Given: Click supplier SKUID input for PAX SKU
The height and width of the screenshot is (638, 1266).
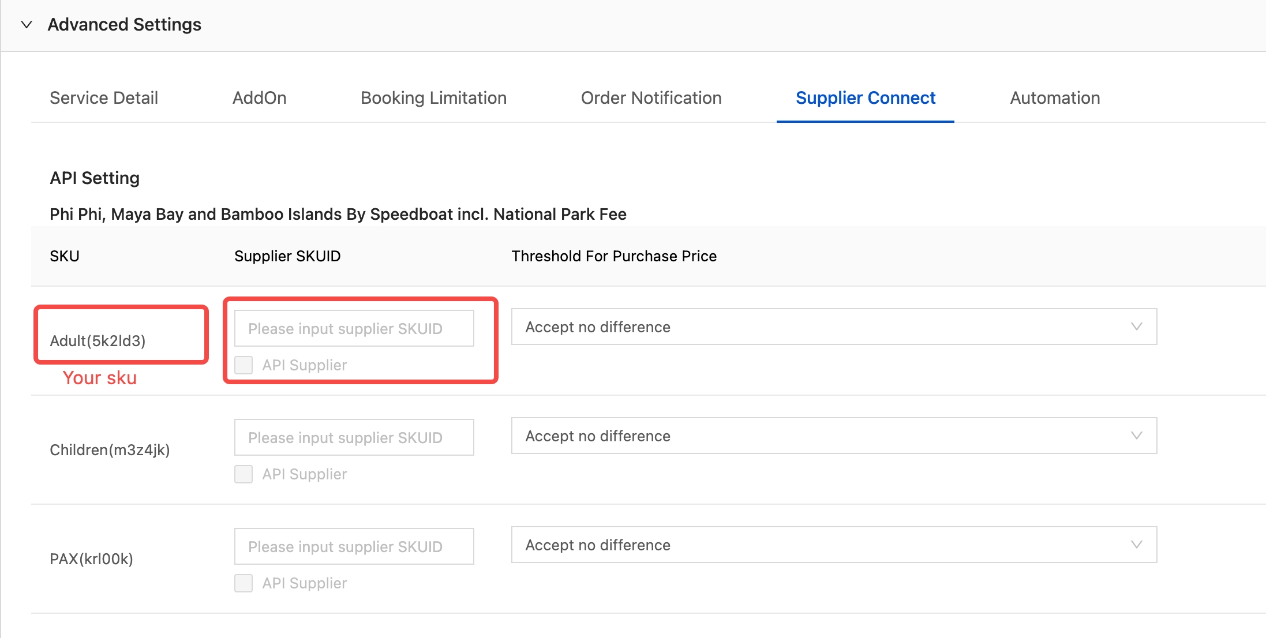Looking at the screenshot, I should tap(354, 547).
